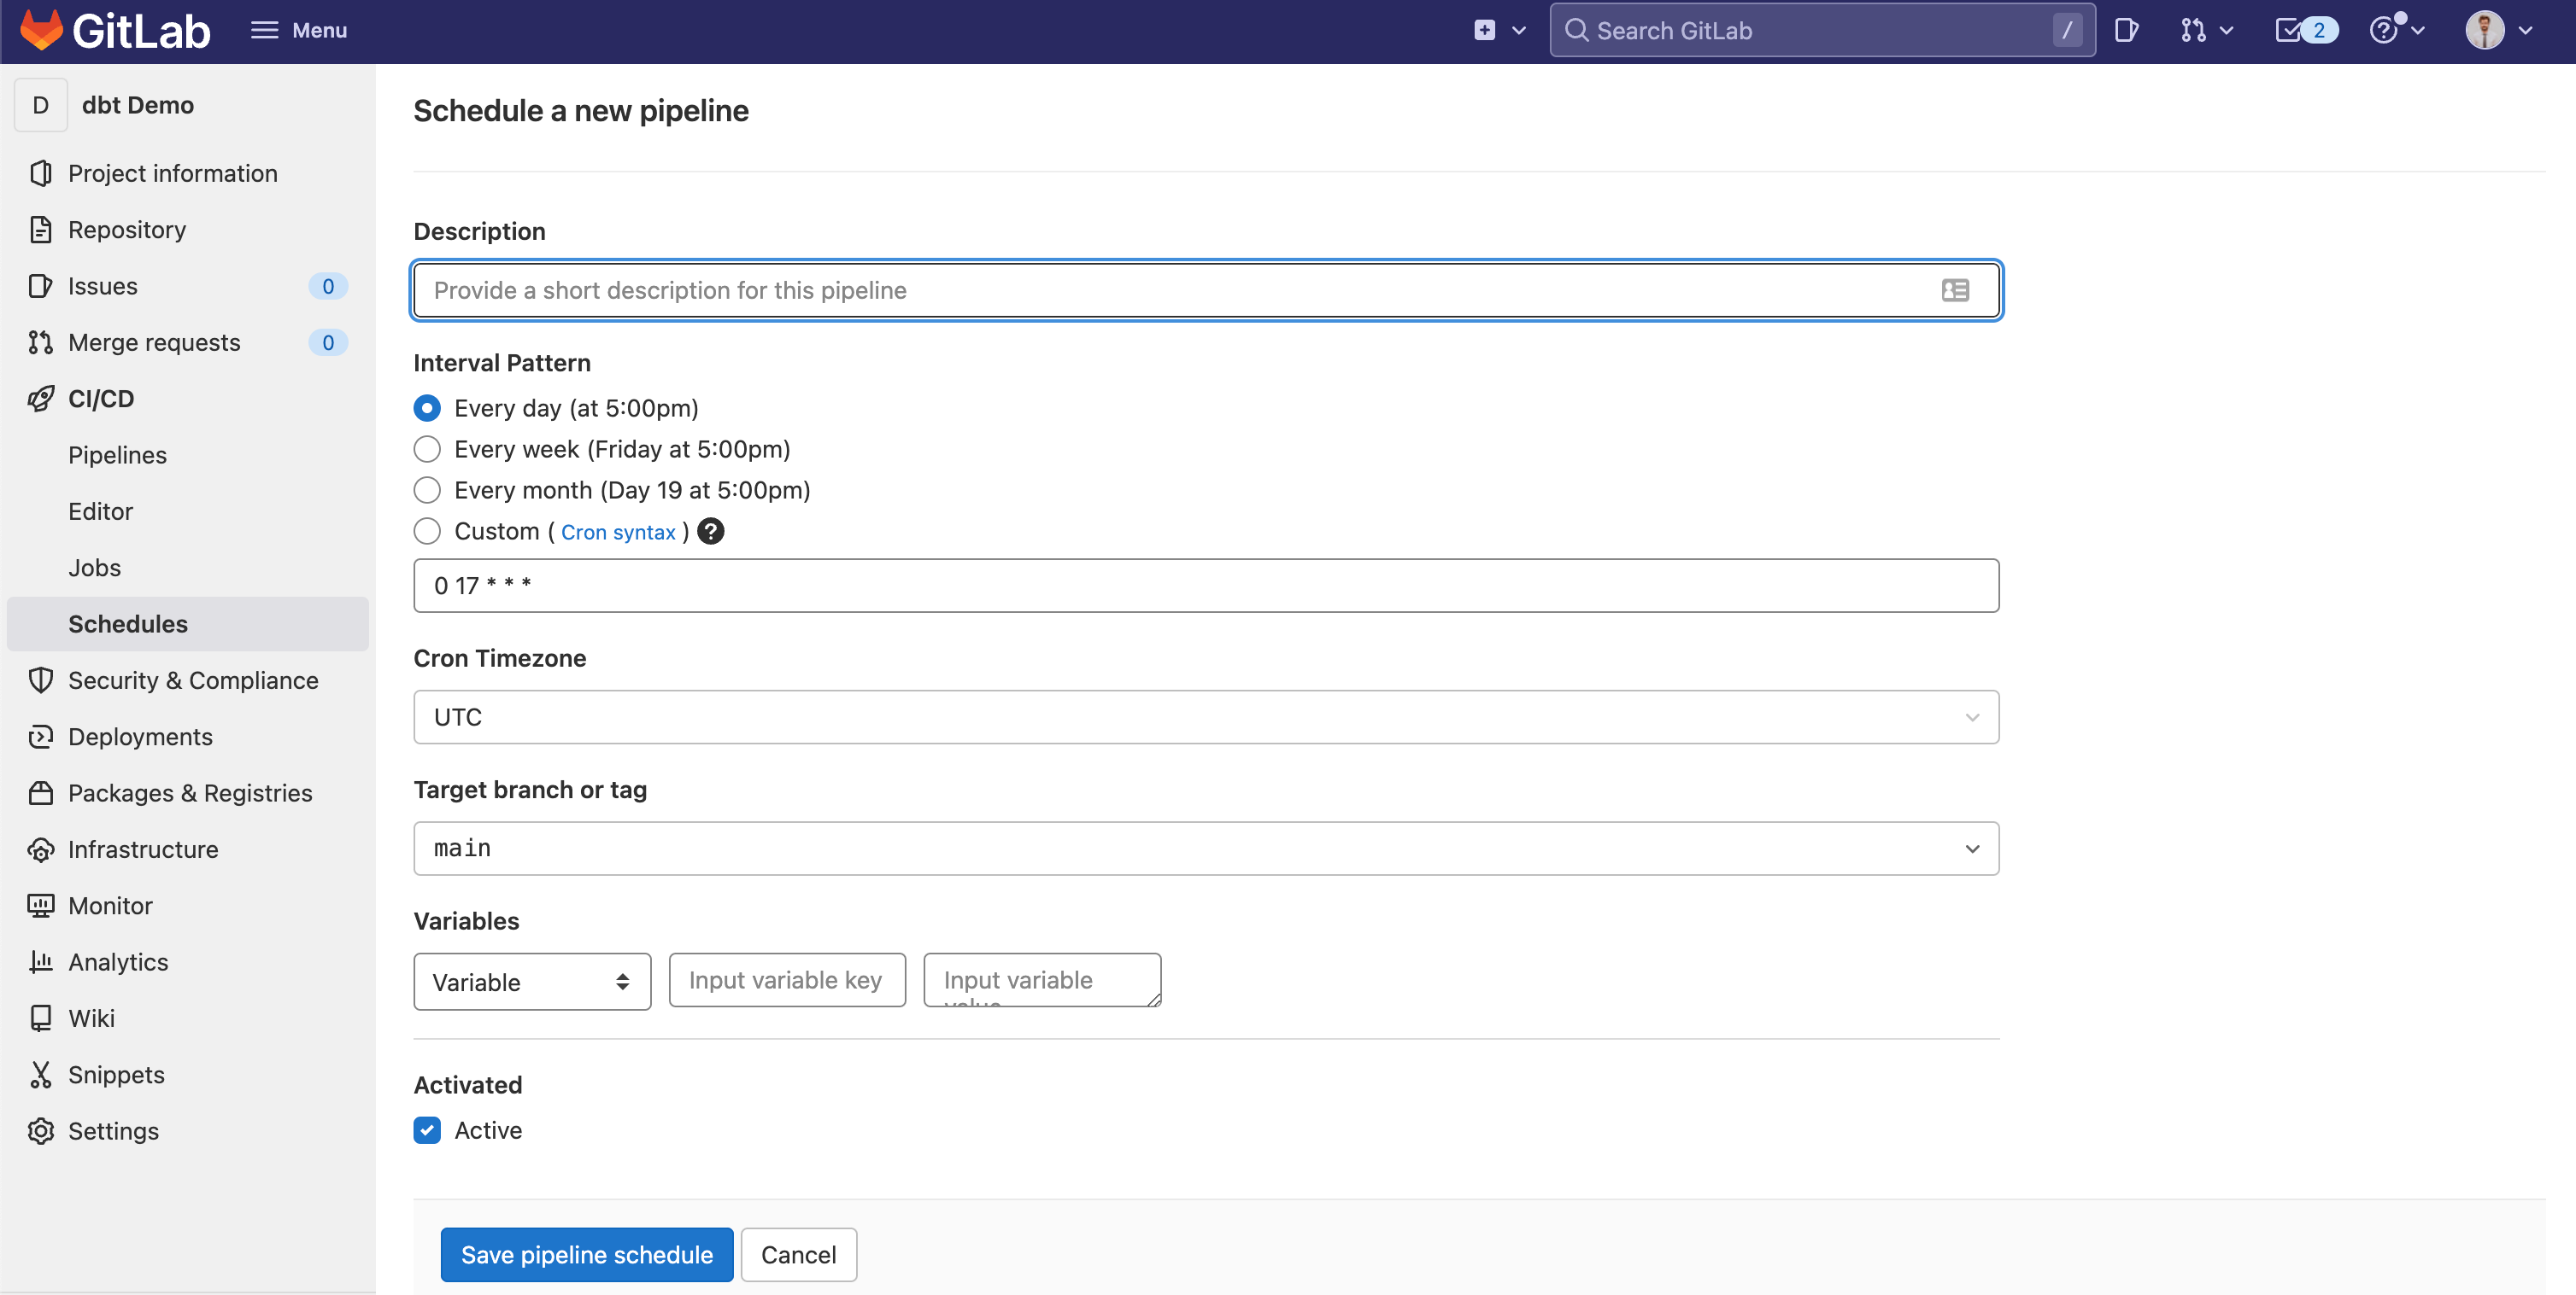Click the GitLab fox logo

pyautogui.click(x=42, y=30)
